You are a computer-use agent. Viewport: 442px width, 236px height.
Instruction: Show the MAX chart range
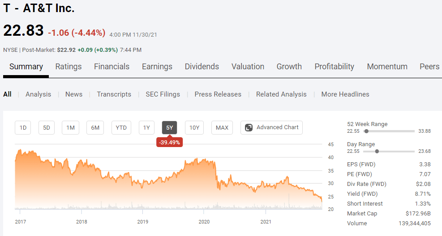click(x=222, y=128)
